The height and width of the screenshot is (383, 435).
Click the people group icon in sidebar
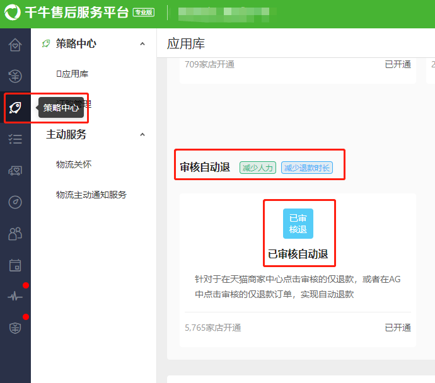(15, 234)
